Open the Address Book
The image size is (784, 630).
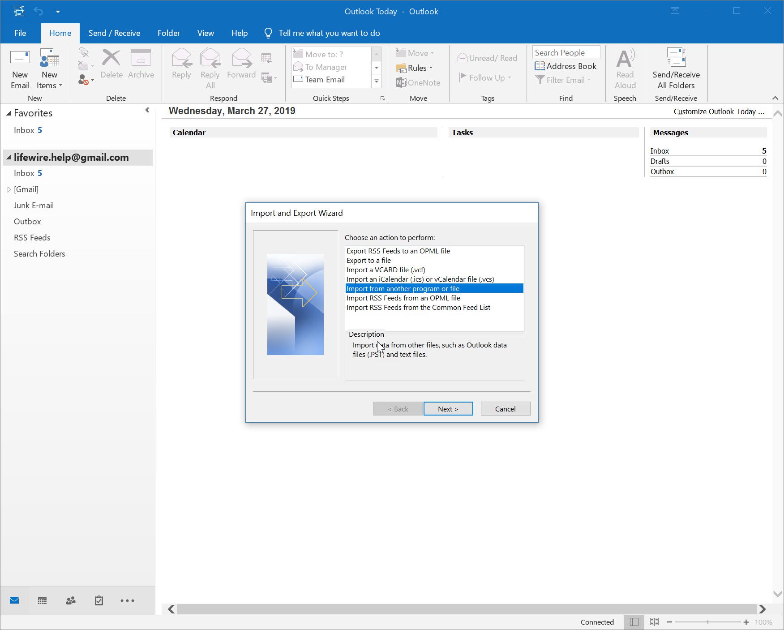click(x=566, y=66)
